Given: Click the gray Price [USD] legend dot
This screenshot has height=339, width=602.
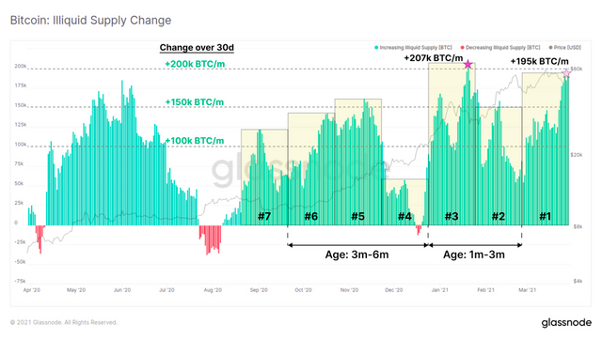Looking at the screenshot, I should [x=550, y=48].
